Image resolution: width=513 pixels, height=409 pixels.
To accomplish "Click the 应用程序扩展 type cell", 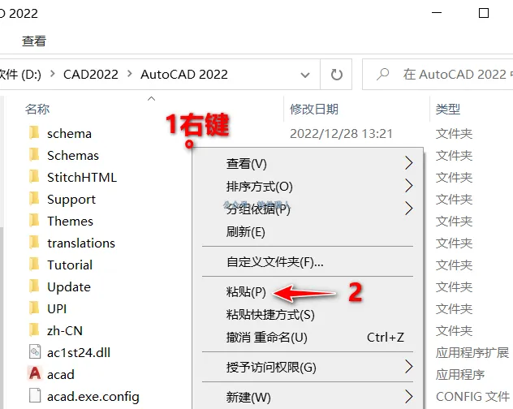I will click(x=472, y=353).
